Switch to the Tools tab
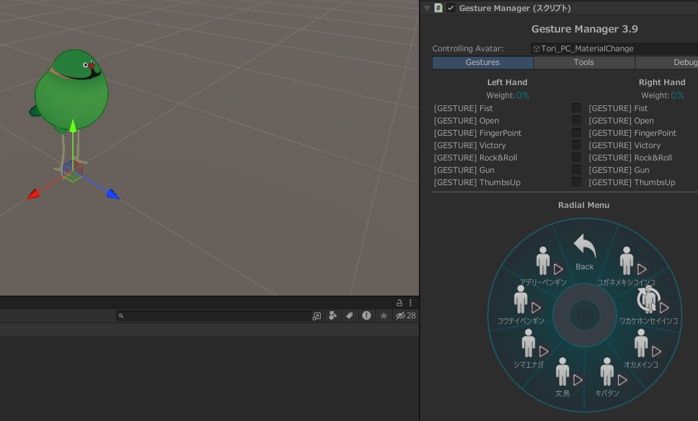This screenshot has width=698, height=421. 584,62
